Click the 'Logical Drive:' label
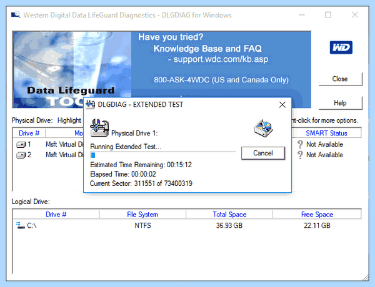Screen dimensions: 375x287 pos(31,202)
